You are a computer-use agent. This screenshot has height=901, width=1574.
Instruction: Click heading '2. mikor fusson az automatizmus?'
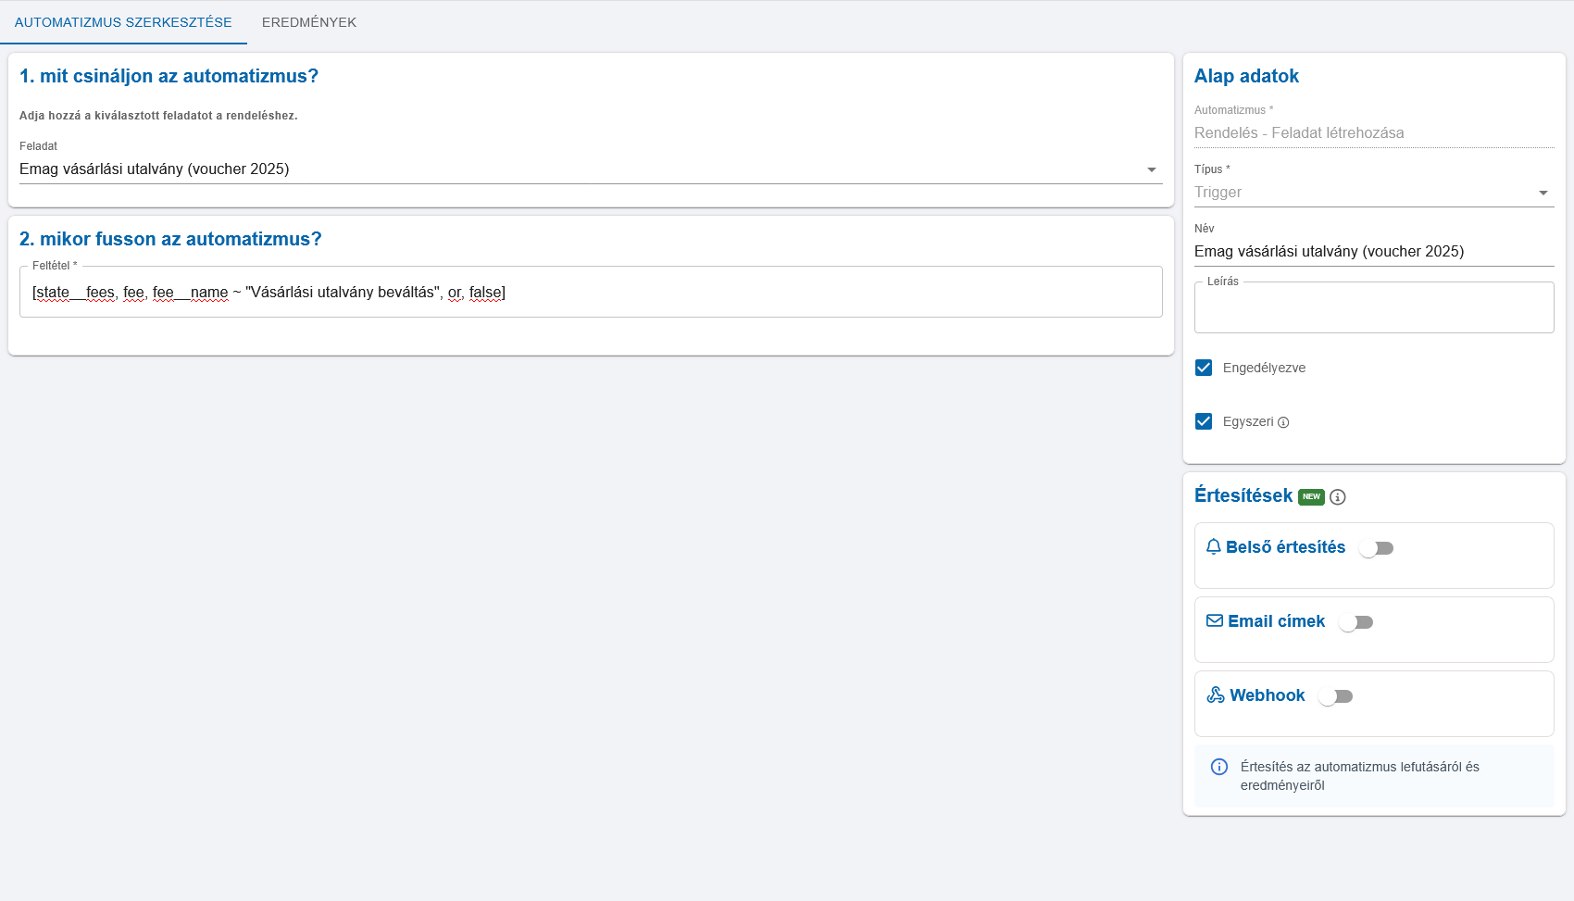tap(170, 239)
